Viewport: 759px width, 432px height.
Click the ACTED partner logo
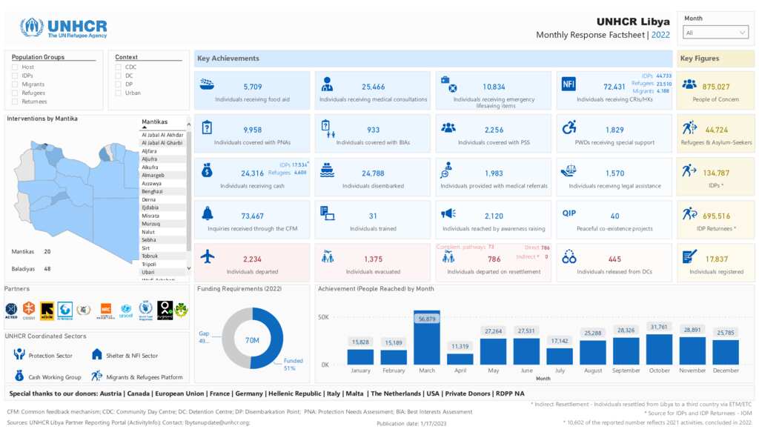(x=11, y=310)
